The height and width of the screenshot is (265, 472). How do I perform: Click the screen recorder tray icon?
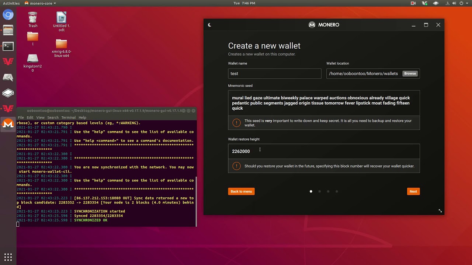(413, 3)
